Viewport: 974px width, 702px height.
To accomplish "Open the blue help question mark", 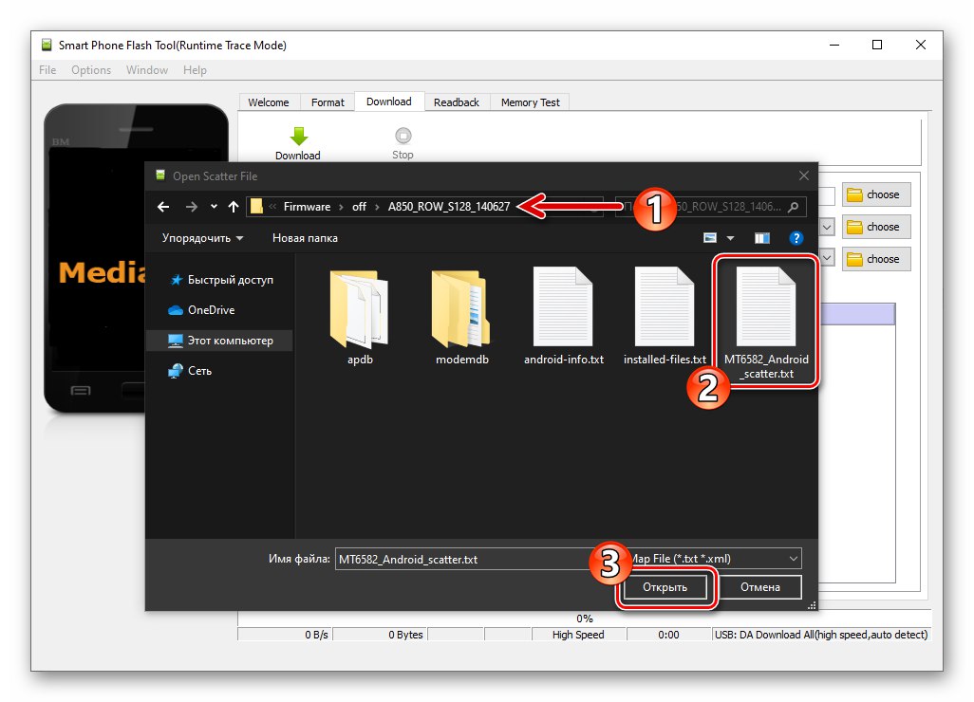I will click(796, 238).
